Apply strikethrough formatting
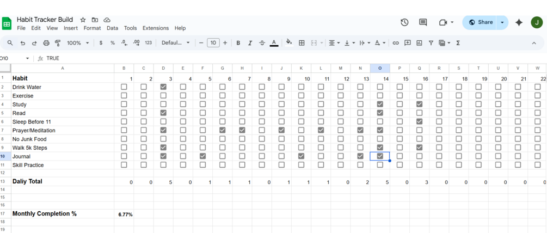The width and height of the screenshot is (547, 233). [x=262, y=43]
